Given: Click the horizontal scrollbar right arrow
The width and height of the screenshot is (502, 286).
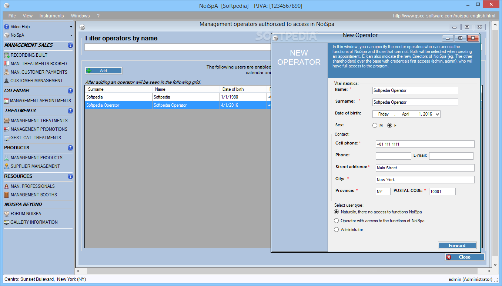Looking at the screenshot, I should [x=489, y=271].
